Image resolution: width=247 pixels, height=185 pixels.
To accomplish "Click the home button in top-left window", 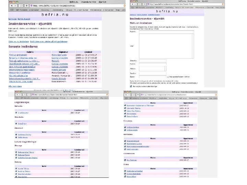I will point(21,6).
